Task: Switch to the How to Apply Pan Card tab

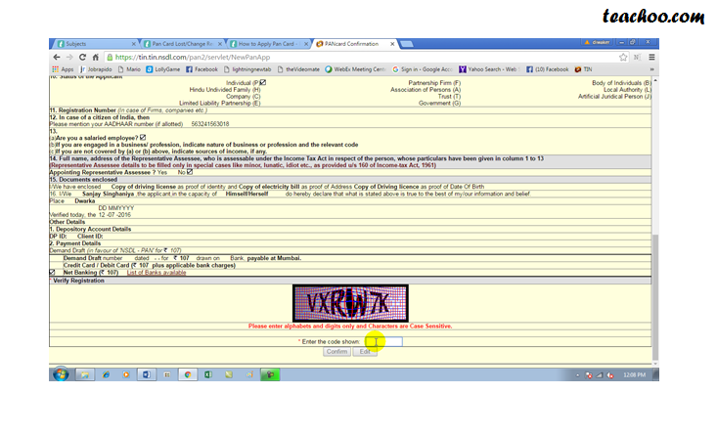Action: tap(268, 44)
